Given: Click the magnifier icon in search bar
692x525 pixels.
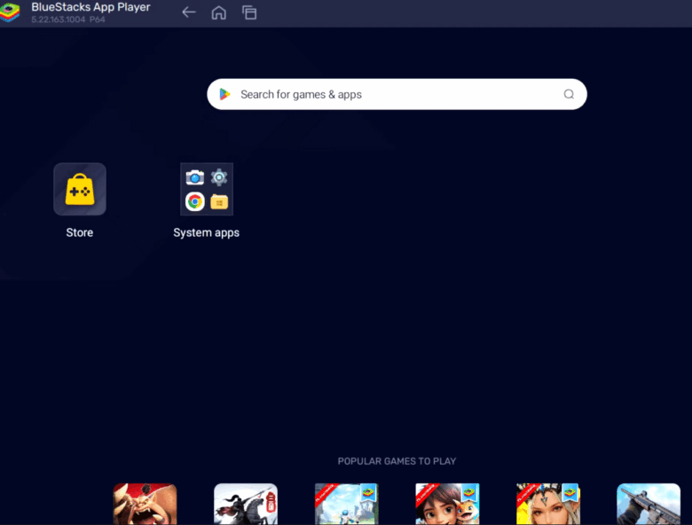Looking at the screenshot, I should (569, 94).
